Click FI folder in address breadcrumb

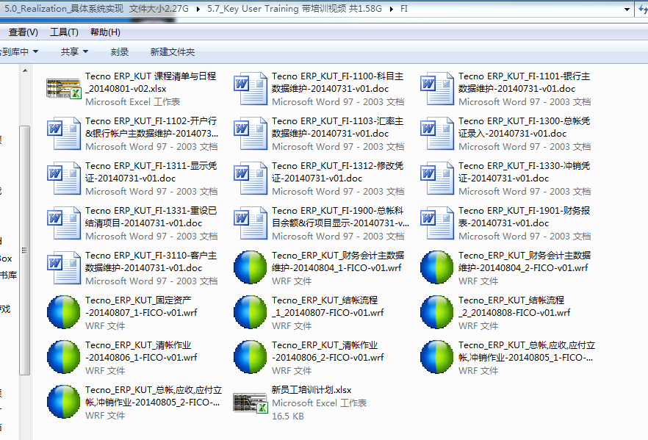(x=404, y=9)
